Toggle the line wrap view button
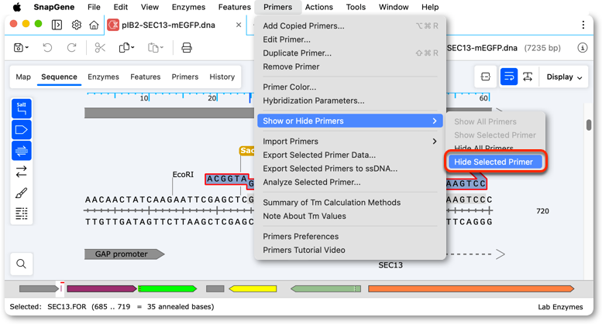The height and width of the screenshot is (324, 602). click(509, 77)
